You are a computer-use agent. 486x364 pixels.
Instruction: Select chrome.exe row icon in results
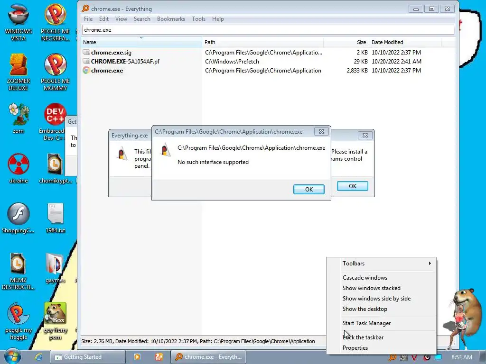tap(86, 71)
